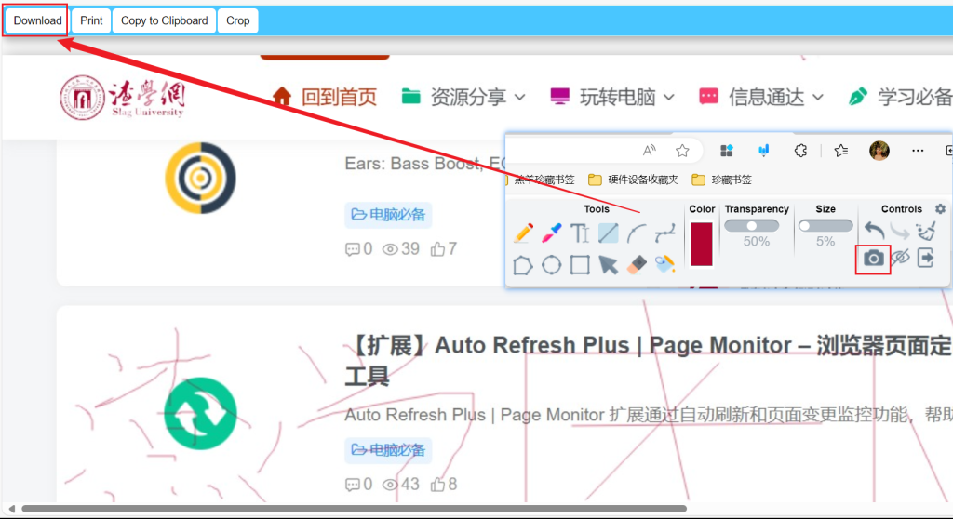Viewport: 953px width, 519px height.
Task: Select the Pencil drawing tool
Action: 523,233
